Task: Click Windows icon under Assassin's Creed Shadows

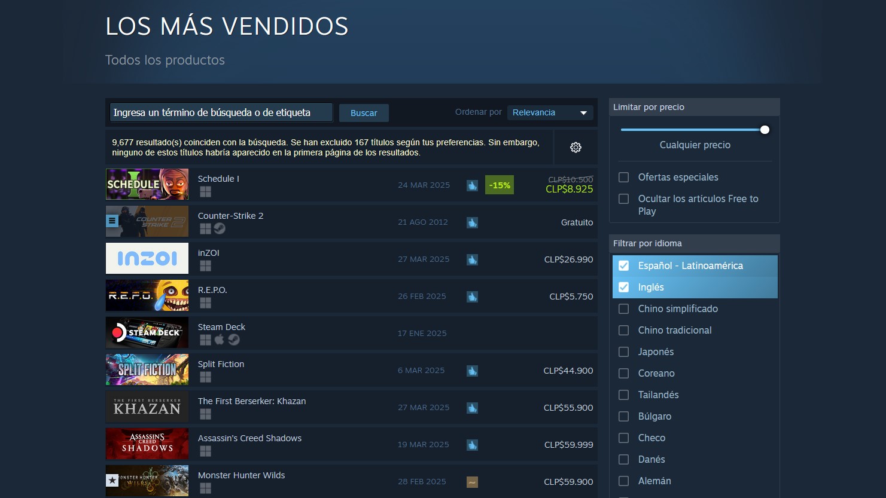Action: (205, 451)
